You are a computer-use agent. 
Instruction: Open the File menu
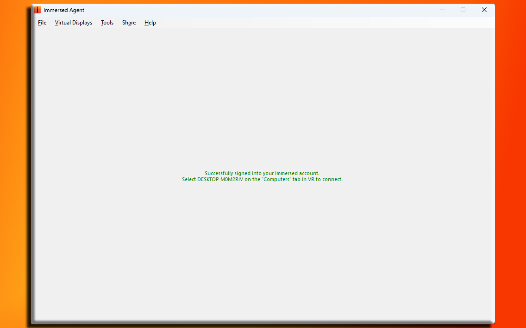(x=42, y=23)
